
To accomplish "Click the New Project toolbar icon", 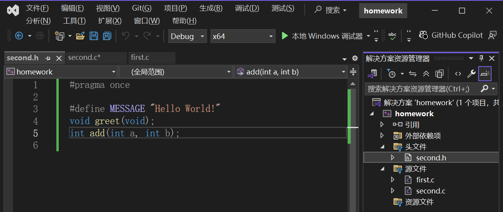I will click(60, 36).
